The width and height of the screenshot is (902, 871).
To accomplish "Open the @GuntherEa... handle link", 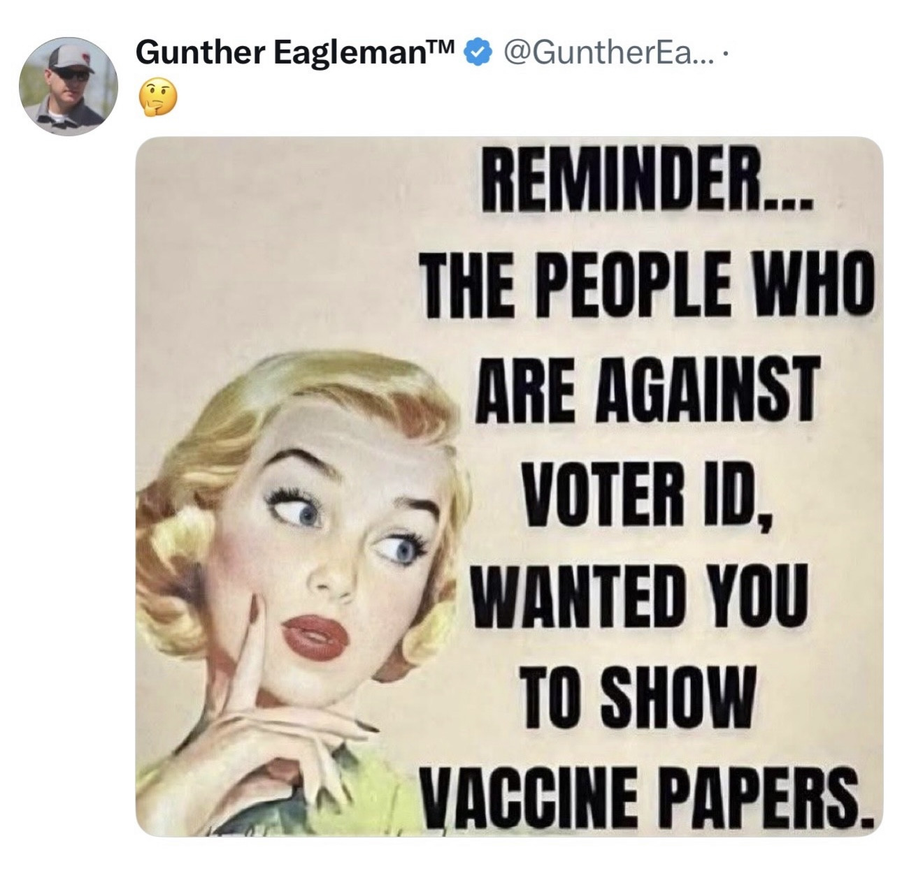I will 601,52.
